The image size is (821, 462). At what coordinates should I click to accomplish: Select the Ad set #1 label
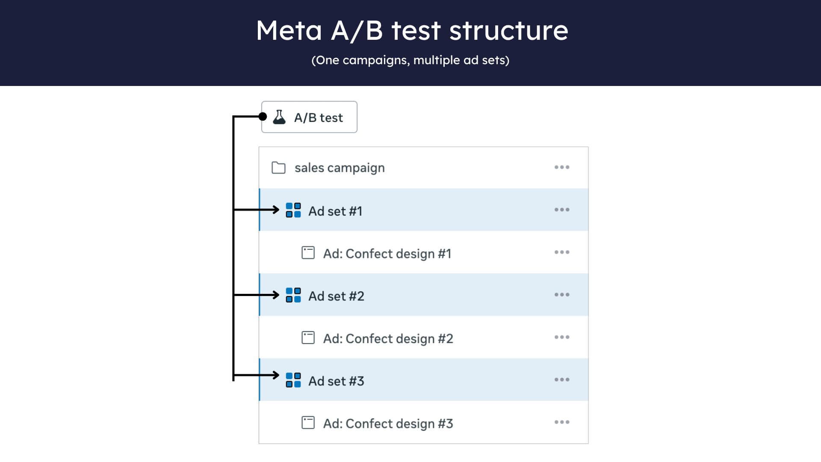(335, 211)
